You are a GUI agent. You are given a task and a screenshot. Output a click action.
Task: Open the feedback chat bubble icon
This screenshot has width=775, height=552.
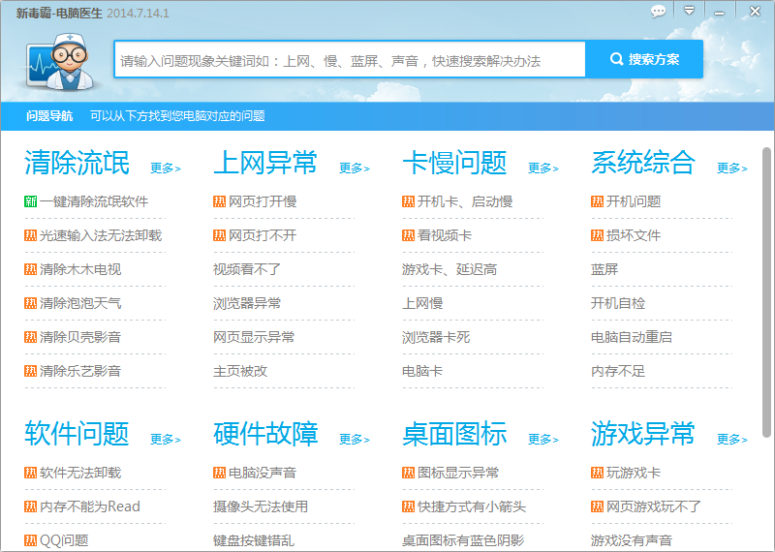(x=659, y=12)
